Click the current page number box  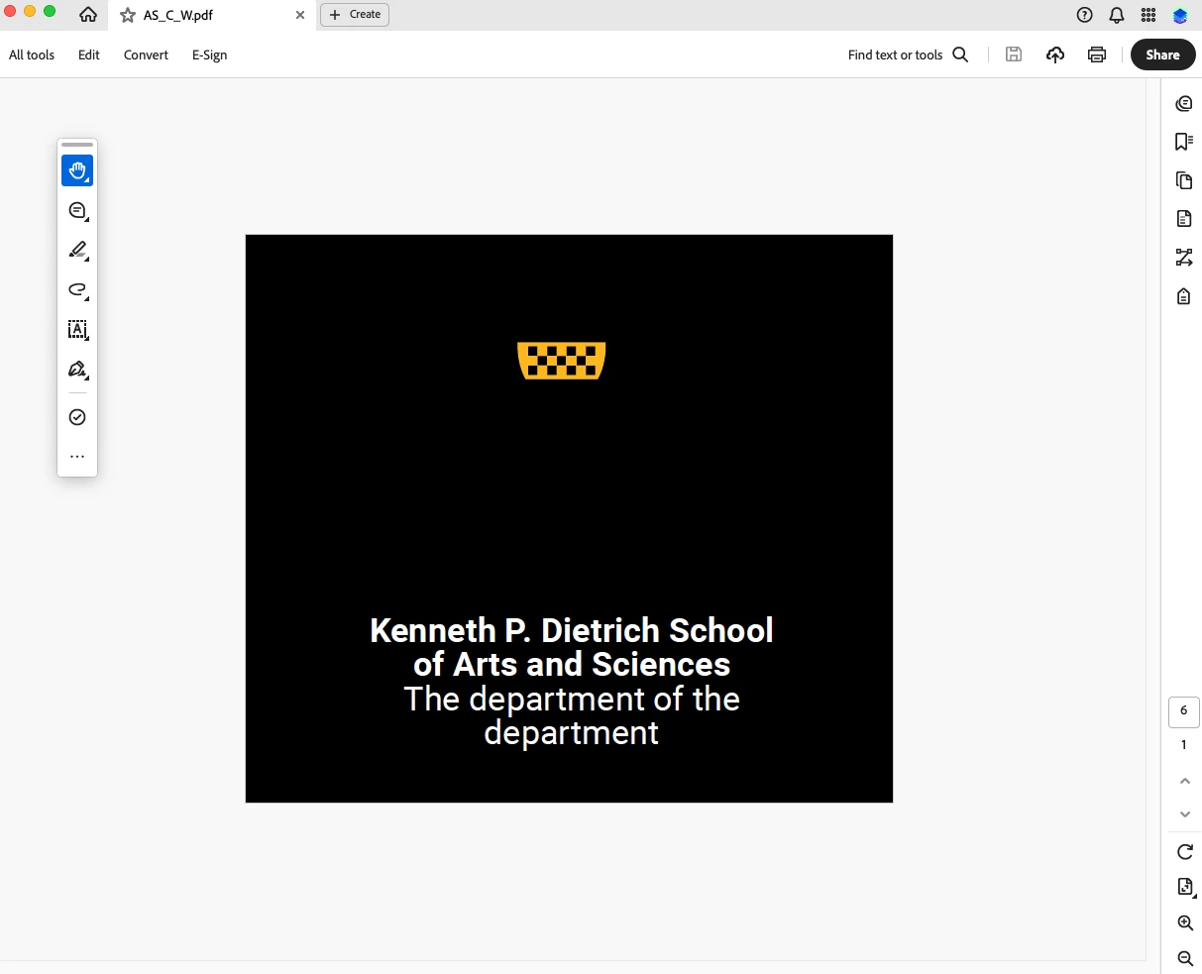click(x=1184, y=711)
